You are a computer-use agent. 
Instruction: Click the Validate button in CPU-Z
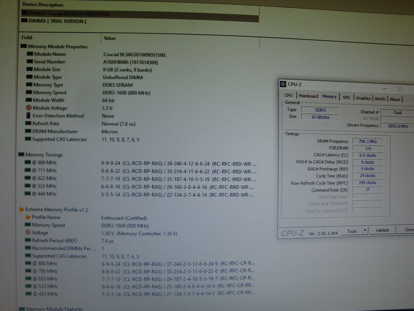[x=382, y=230]
